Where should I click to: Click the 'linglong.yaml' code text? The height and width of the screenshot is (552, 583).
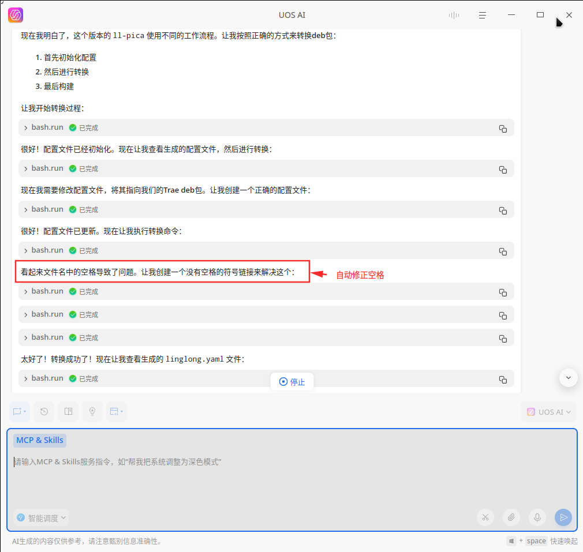195,359
